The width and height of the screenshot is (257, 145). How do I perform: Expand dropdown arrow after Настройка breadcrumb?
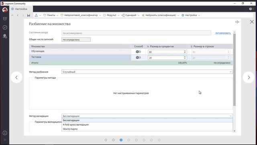tap(199, 15)
